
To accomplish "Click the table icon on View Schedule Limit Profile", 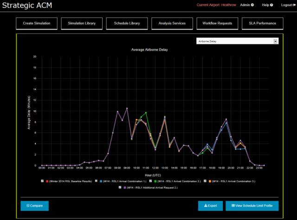I will 233,205.
